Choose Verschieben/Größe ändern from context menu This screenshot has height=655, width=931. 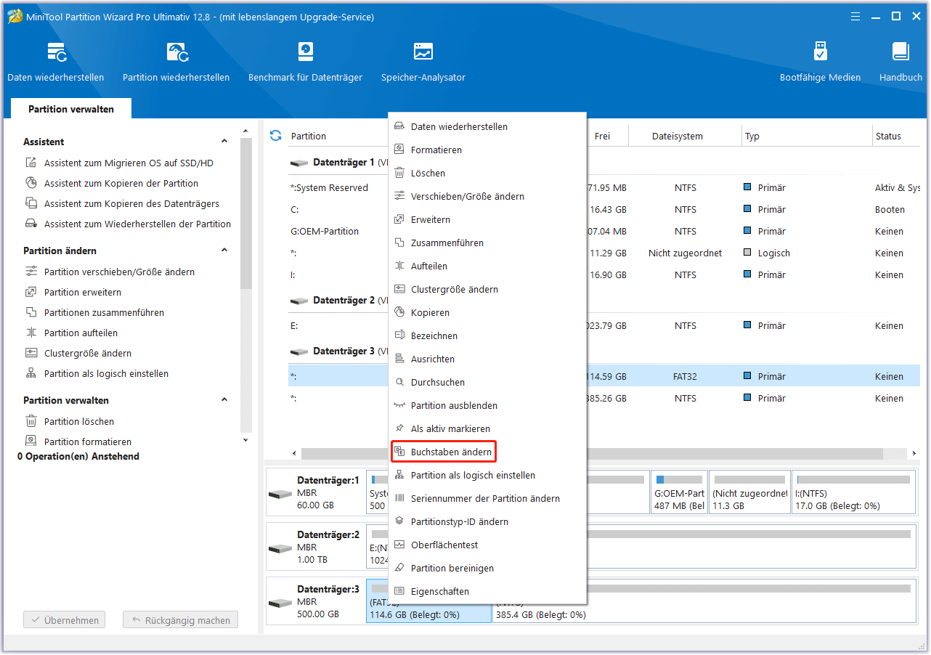tap(487, 197)
